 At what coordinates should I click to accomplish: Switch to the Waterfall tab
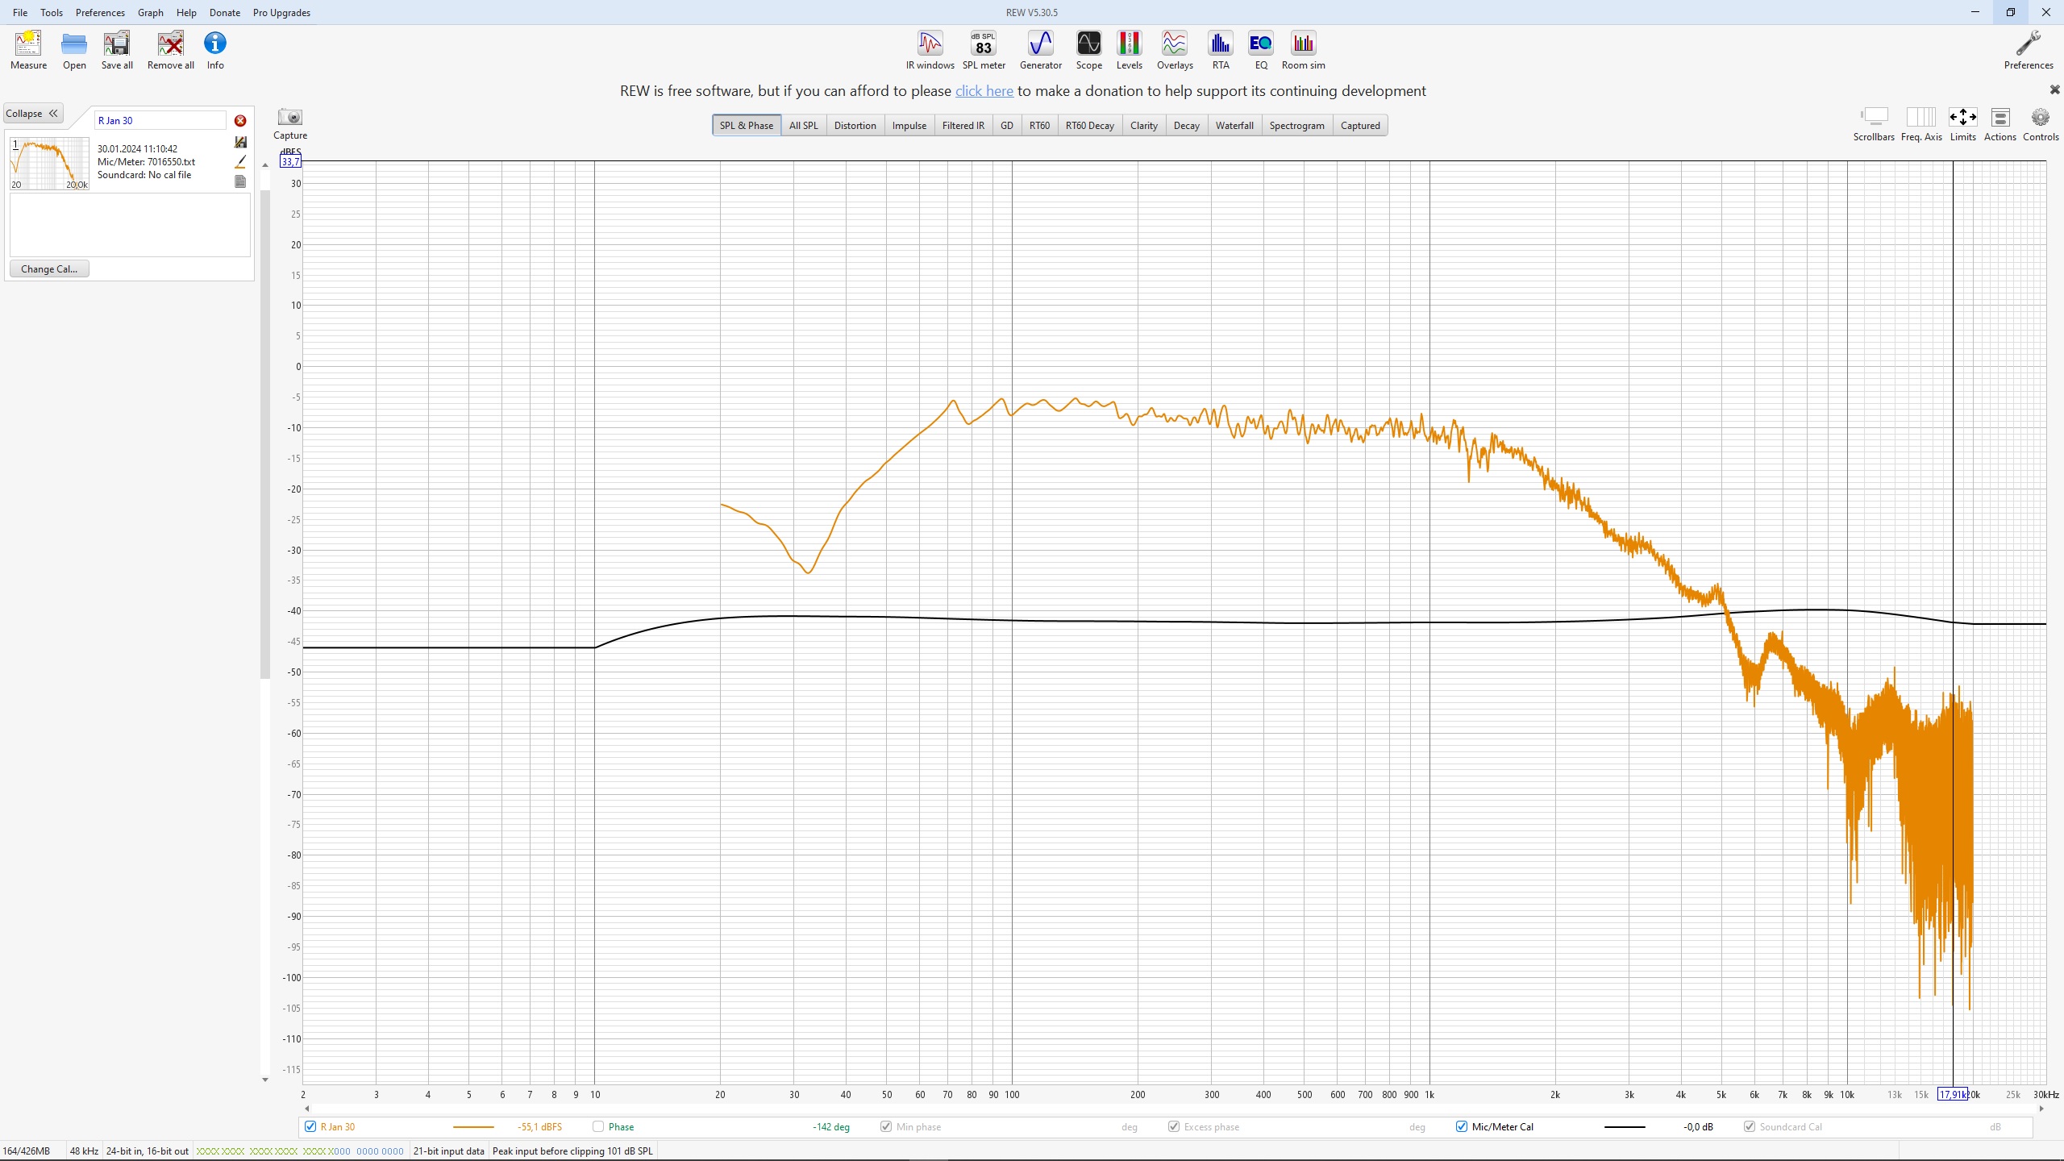click(1234, 125)
